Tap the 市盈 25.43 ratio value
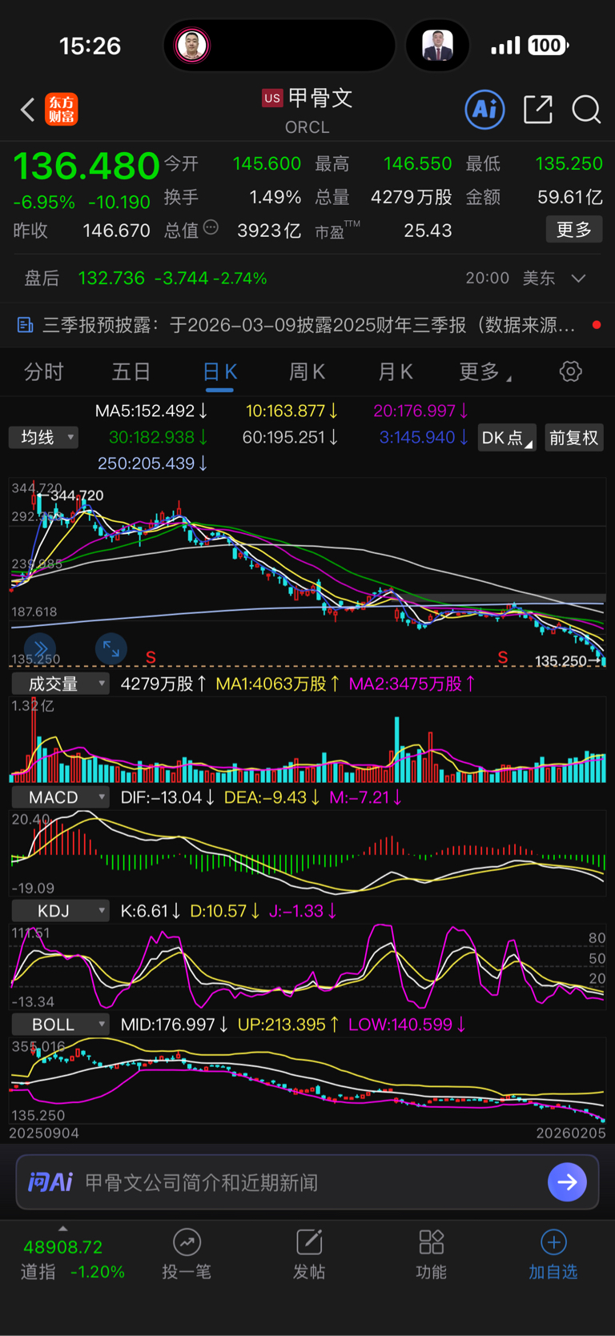615x1336 pixels. coord(428,231)
